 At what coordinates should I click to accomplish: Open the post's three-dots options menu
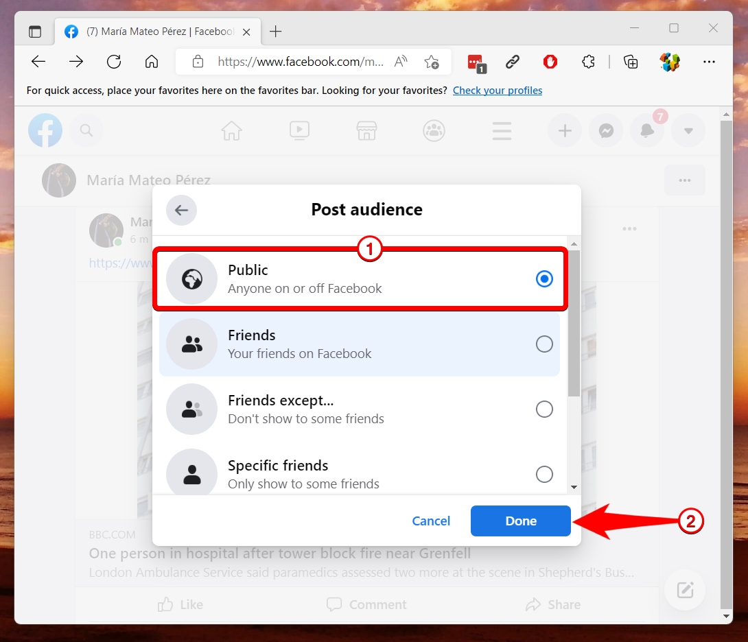click(629, 229)
